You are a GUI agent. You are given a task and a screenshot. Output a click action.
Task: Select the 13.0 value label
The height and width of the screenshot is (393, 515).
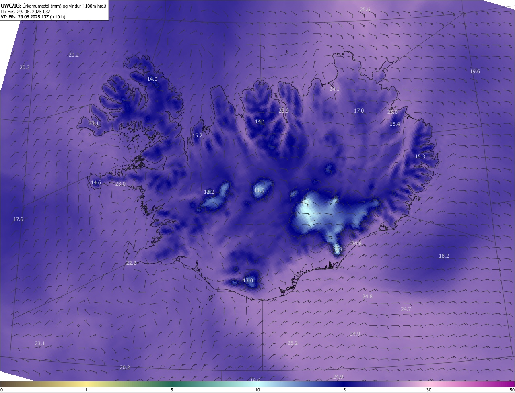tap(248, 280)
